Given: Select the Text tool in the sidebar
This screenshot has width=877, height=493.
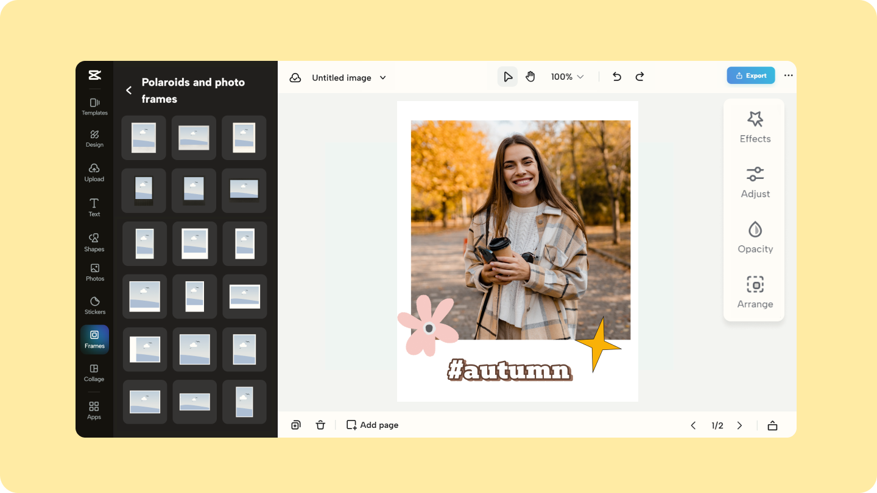Looking at the screenshot, I should tap(94, 206).
